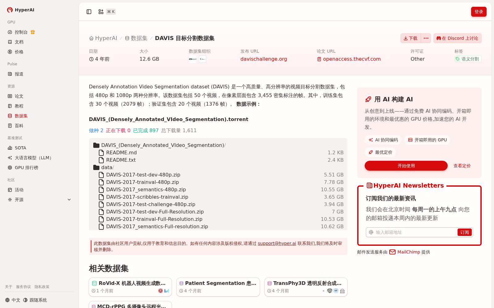Click the 开箱即用的 GPU chip

click(427, 140)
